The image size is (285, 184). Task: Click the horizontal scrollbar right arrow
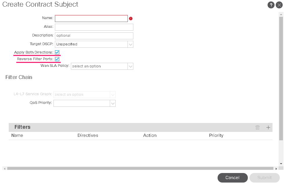point(276,169)
